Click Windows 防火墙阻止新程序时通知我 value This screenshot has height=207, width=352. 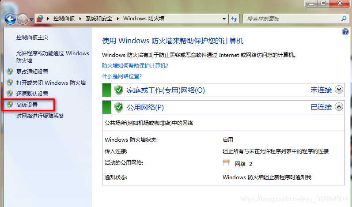pos(267,177)
